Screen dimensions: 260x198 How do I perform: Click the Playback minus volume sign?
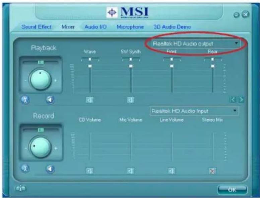click(25, 81)
